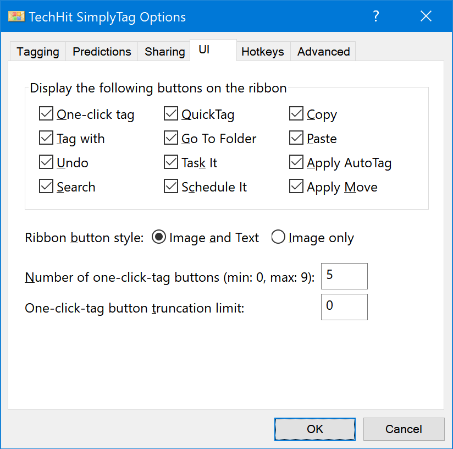
Task: Open the help question mark button
Action: coord(375,16)
